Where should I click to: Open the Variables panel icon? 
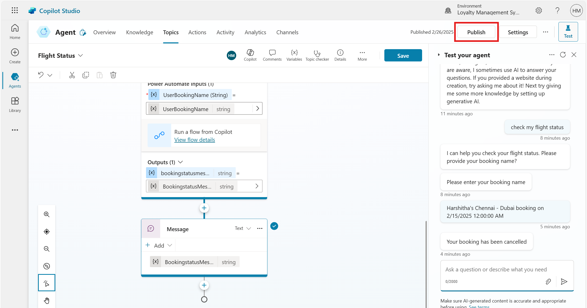click(294, 55)
